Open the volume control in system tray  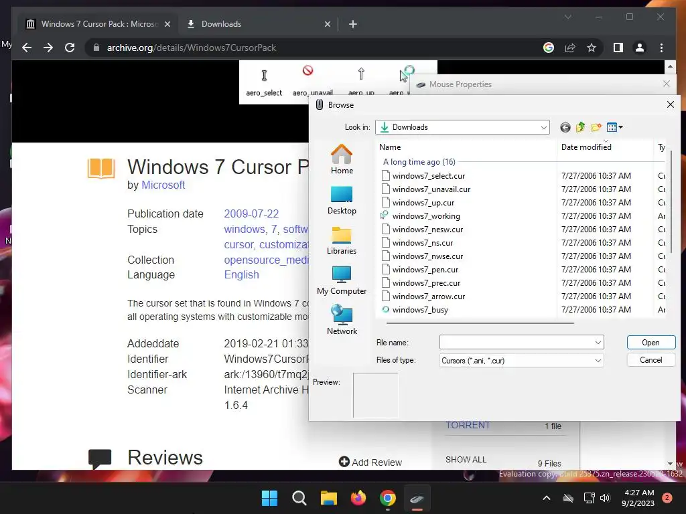[605, 498]
